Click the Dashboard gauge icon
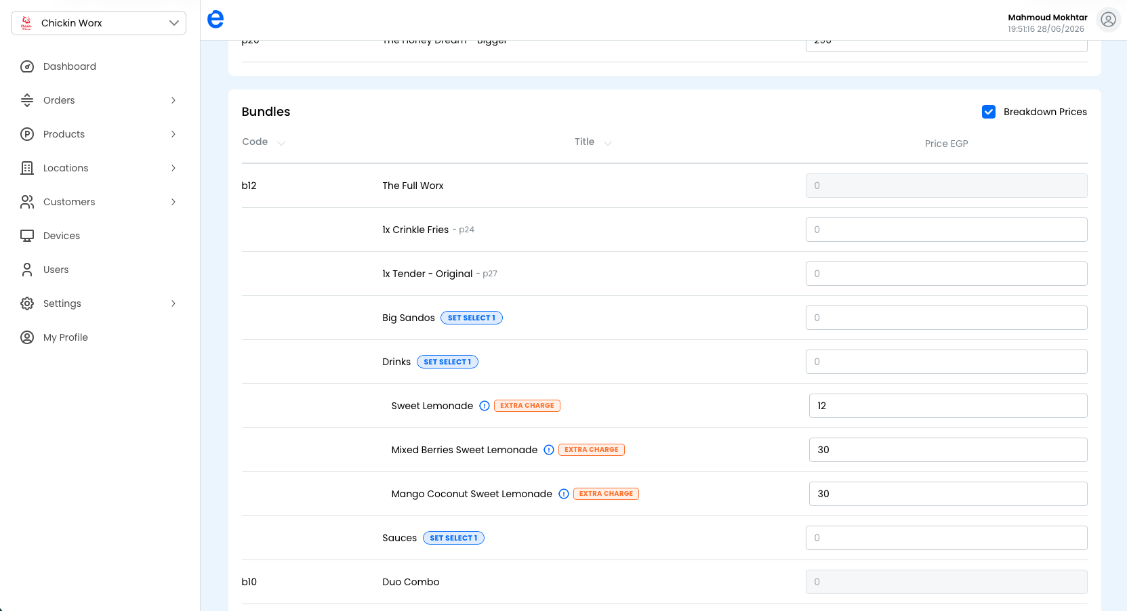 tap(27, 66)
